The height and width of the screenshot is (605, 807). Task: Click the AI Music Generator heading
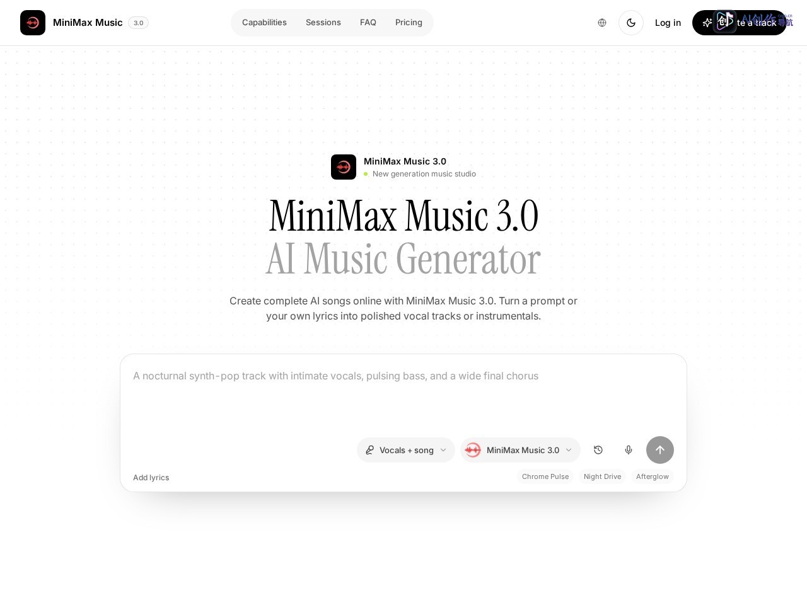point(403,259)
